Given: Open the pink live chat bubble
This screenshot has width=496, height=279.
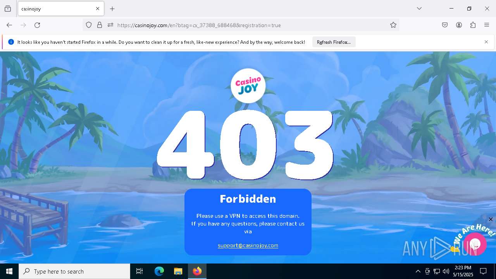Looking at the screenshot, I should 475,244.
